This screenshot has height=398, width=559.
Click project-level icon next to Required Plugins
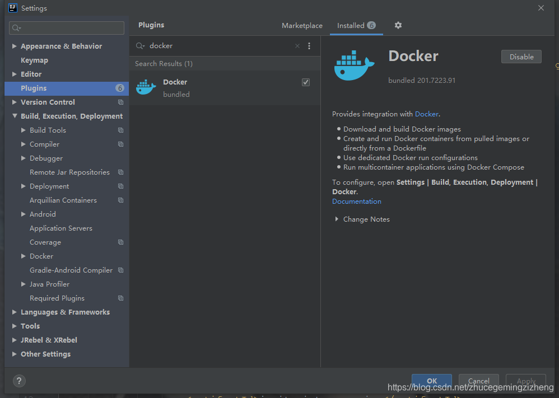click(x=121, y=298)
